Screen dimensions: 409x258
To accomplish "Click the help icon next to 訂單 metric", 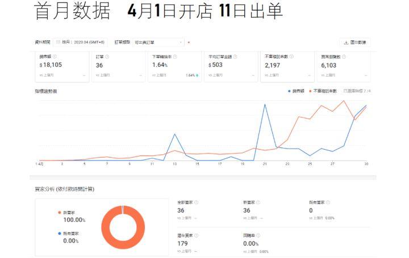I will click(x=107, y=57).
